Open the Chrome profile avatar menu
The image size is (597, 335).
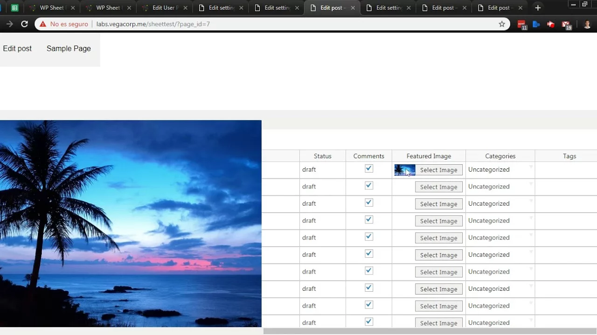(x=587, y=24)
